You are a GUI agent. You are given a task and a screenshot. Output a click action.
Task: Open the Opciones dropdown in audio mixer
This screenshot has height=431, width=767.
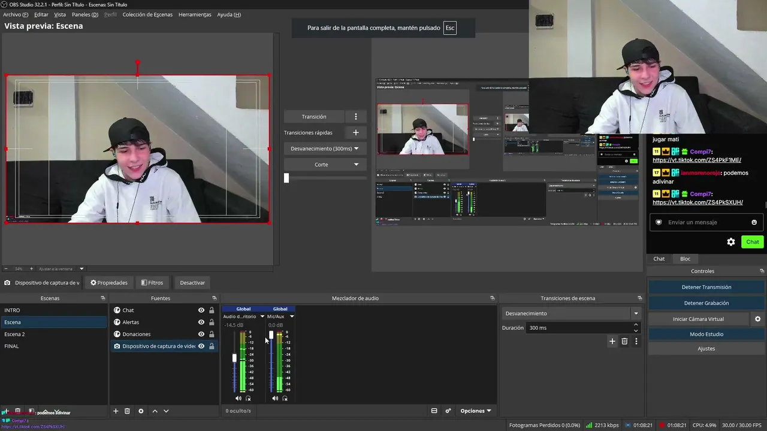tap(476, 411)
